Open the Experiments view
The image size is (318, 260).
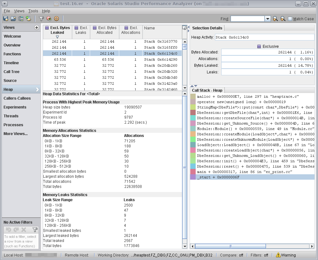point(21,107)
